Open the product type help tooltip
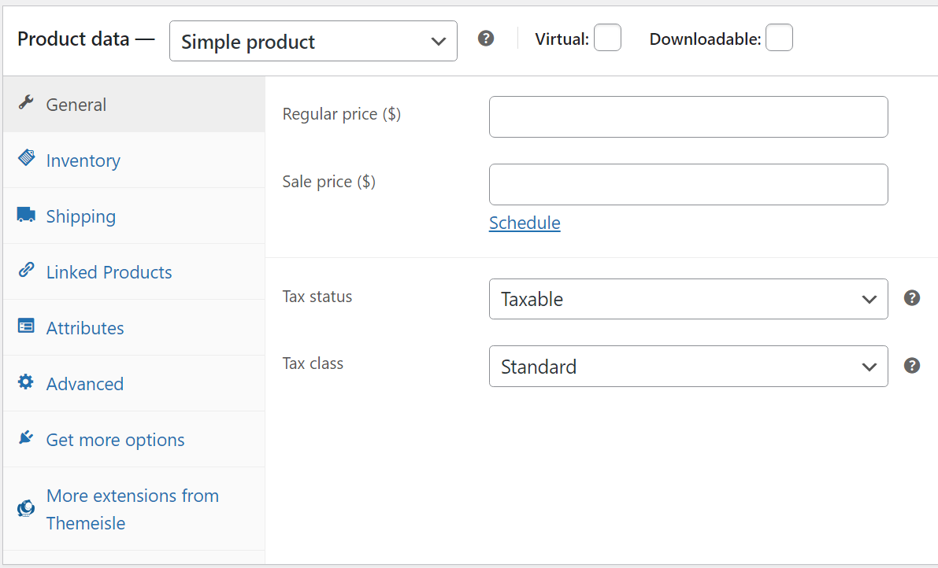 486,38
